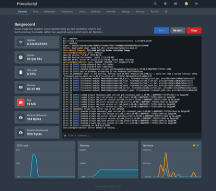
Task: Click the wifi icon on Address card
Action: [21, 42]
